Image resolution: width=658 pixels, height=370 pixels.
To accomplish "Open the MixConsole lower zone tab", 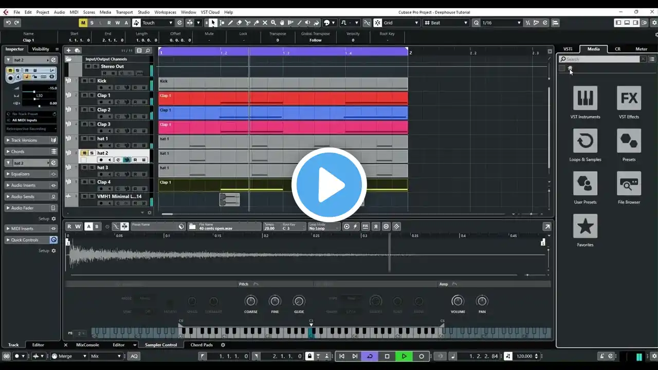I will 87,345.
